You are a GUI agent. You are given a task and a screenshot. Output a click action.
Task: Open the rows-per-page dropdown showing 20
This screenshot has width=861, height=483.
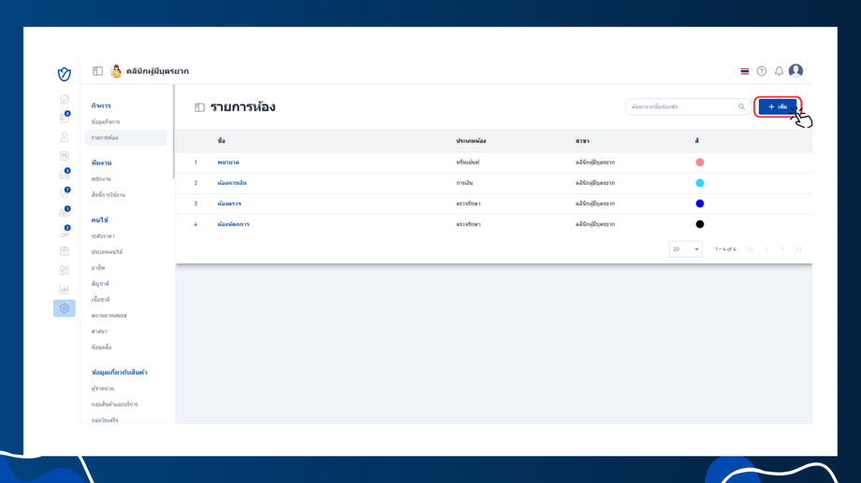(x=686, y=249)
